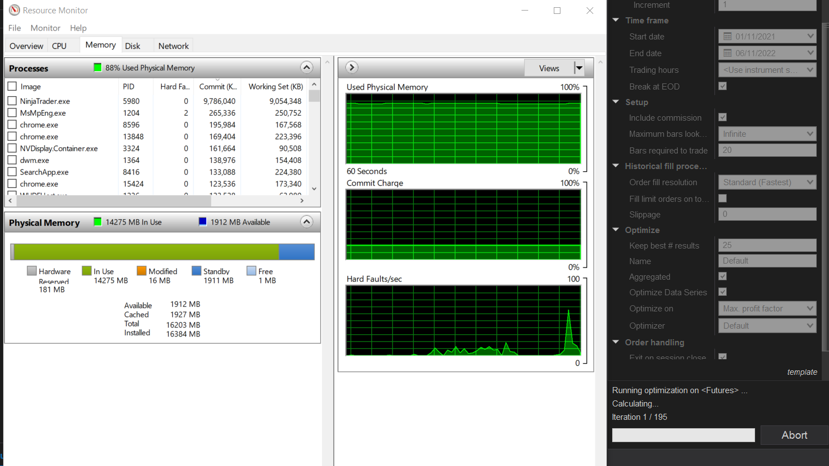This screenshot has height=466, width=829.
Task: Toggle the Aggregated checkbox
Action: point(723,276)
